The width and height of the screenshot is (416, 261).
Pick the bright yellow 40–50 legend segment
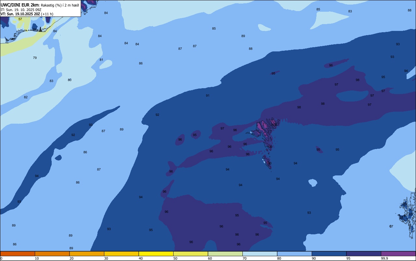[156, 254]
